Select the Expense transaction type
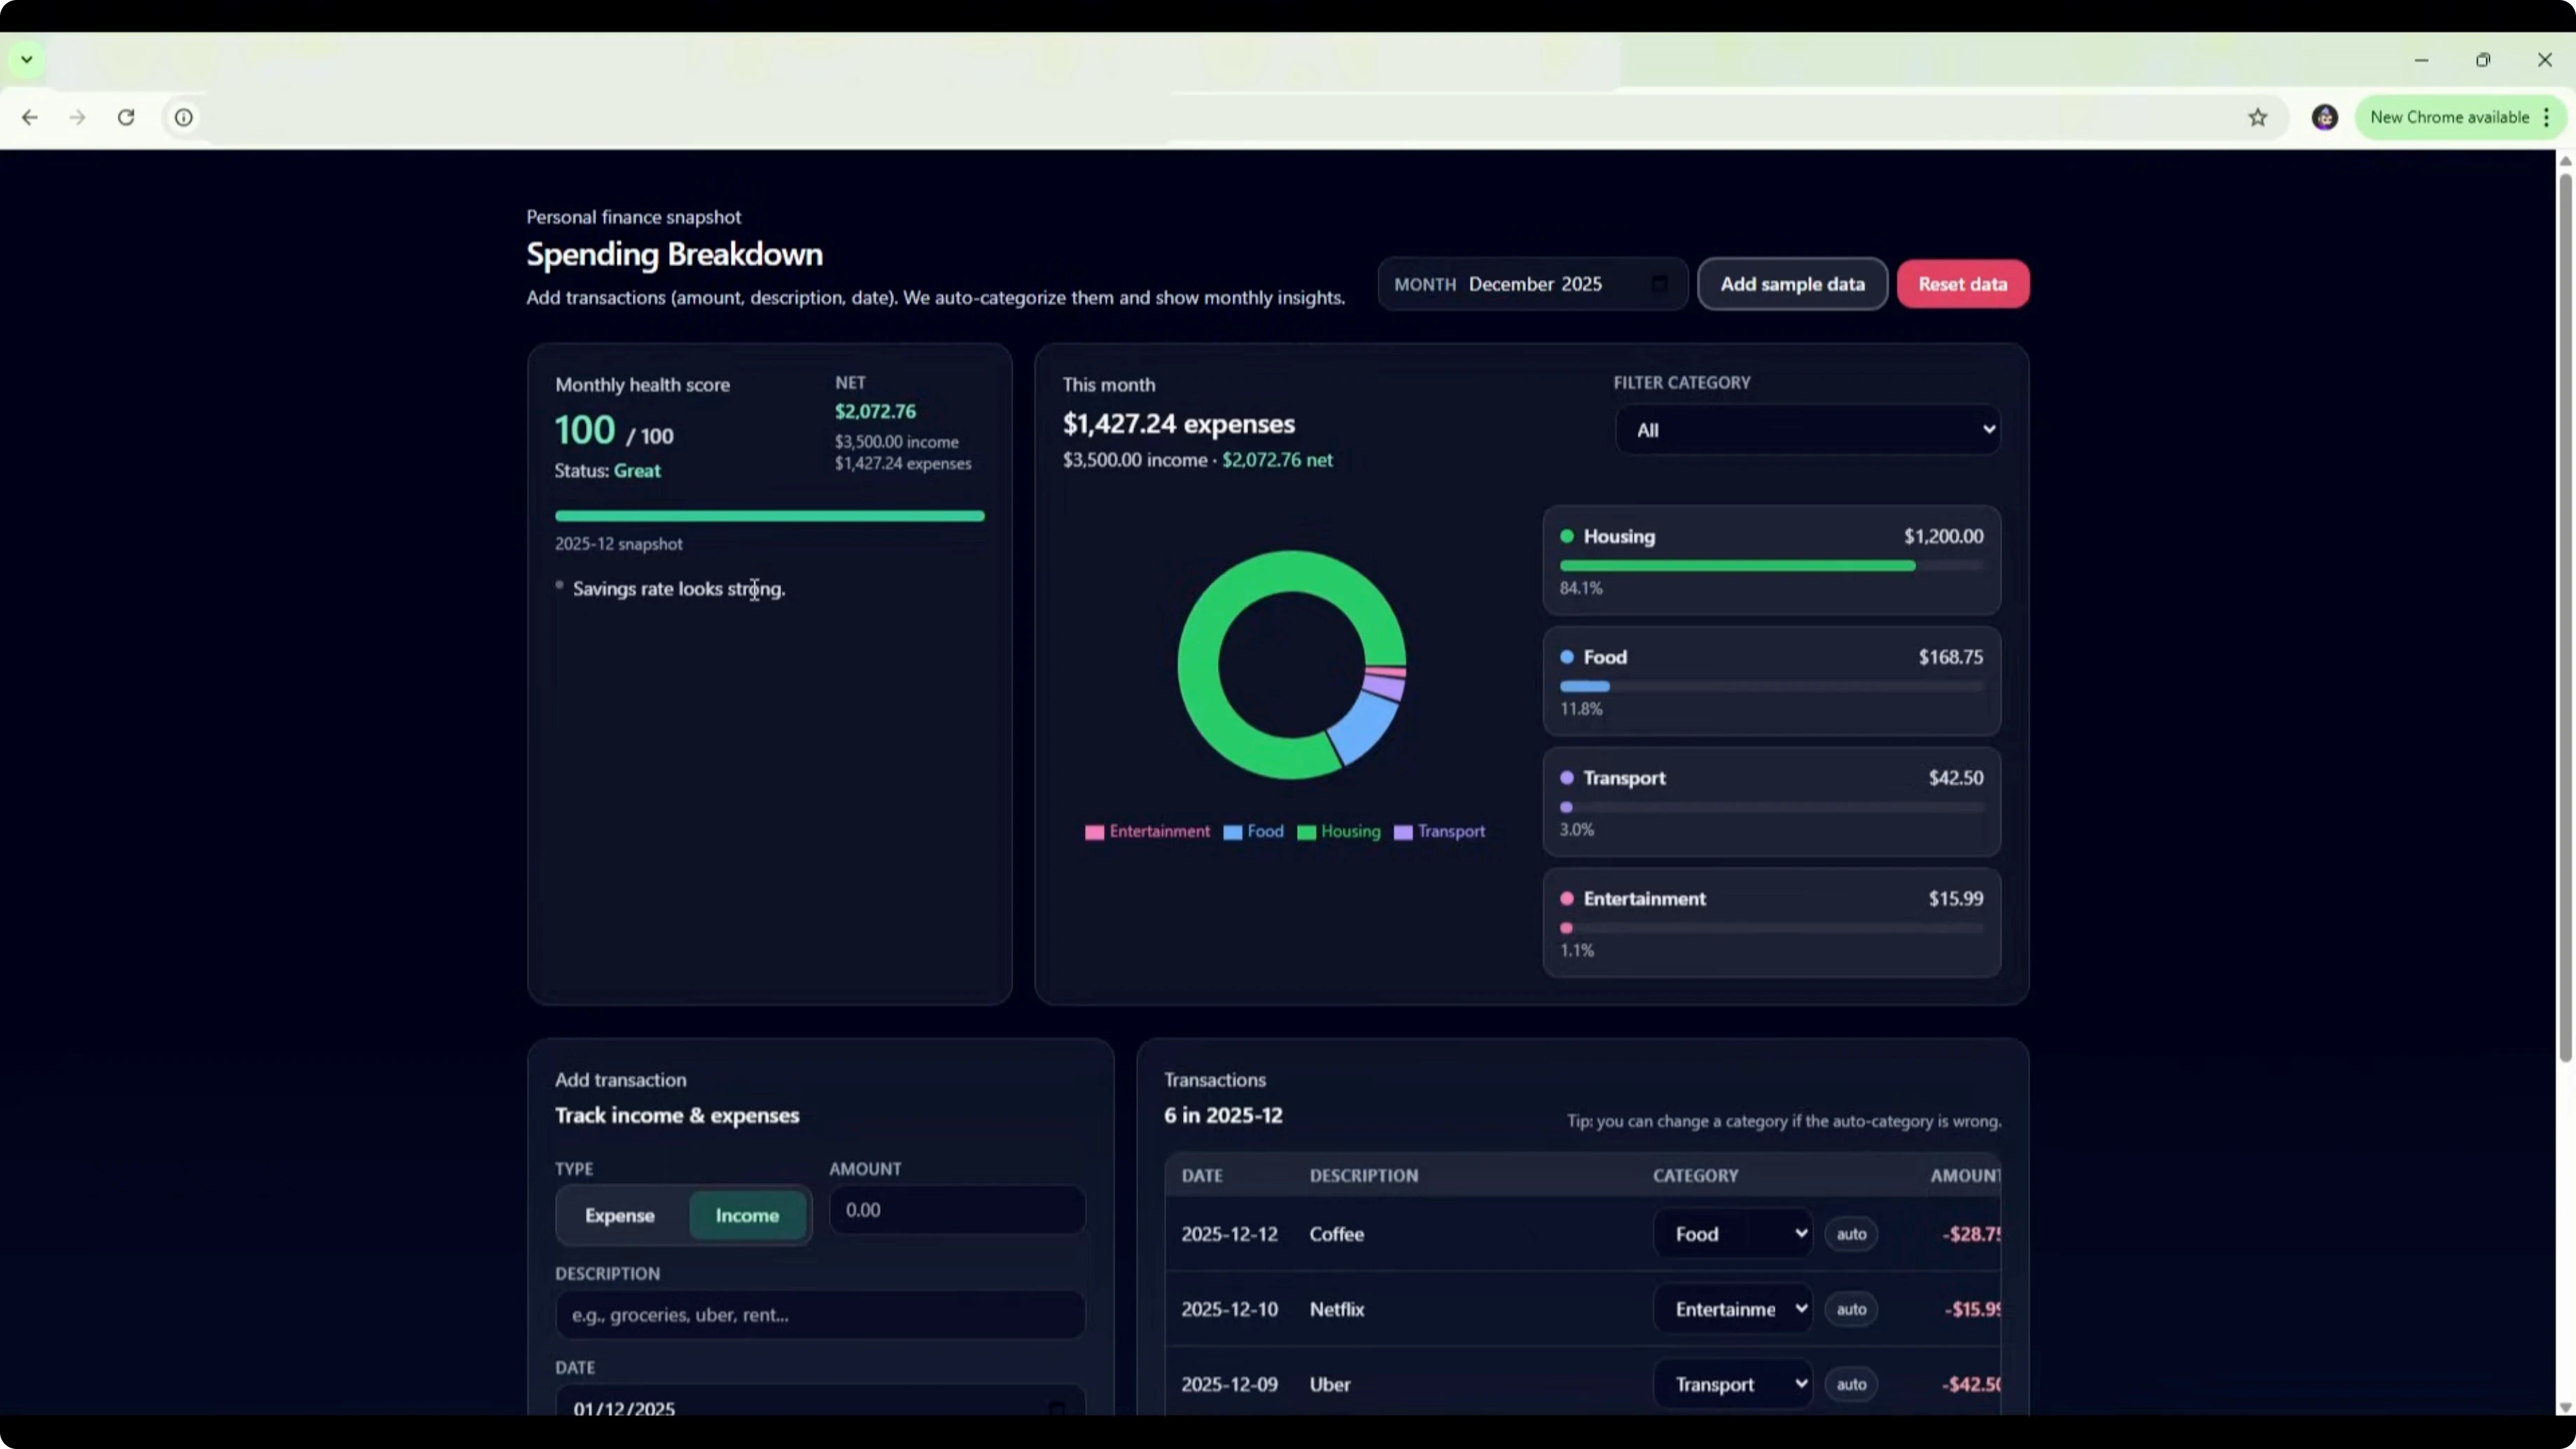The height and width of the screenshot is (1449, 2576). 619,1215
